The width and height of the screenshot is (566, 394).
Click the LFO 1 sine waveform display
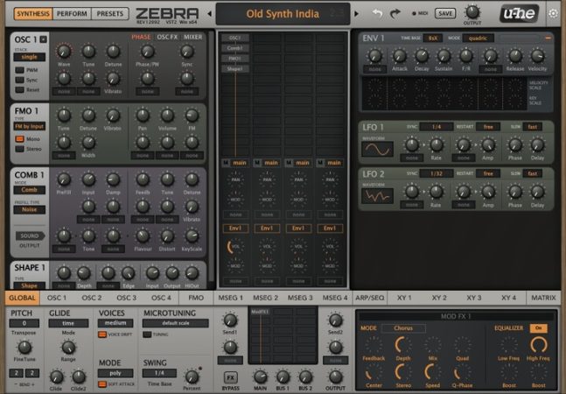coord(377,149)
